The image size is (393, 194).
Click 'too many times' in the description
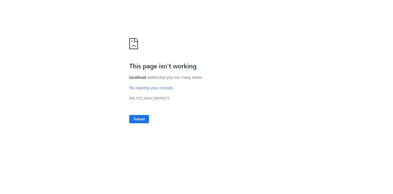point(188,77)
